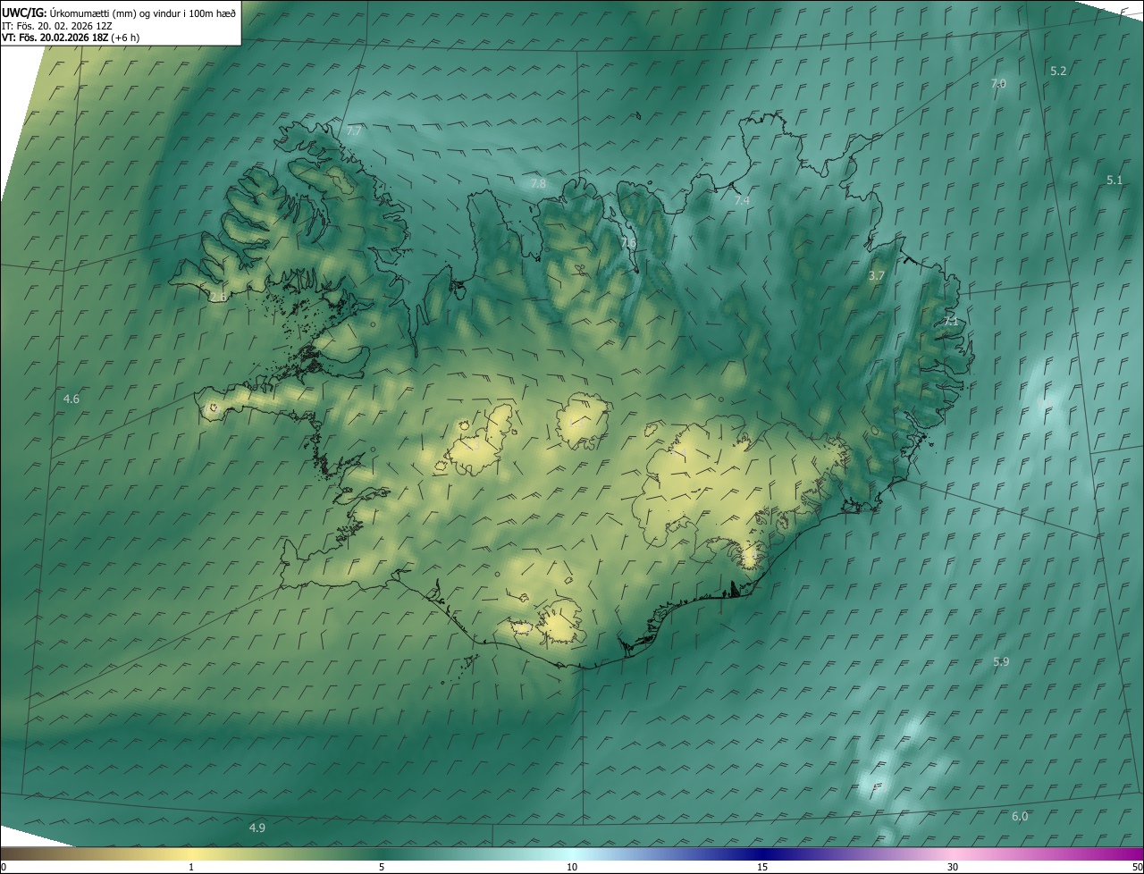Image resolution: width=1144 pixels, height=874 pixels.
Task: Select the 7.8 precipitable water label
Action: point(538,183)
